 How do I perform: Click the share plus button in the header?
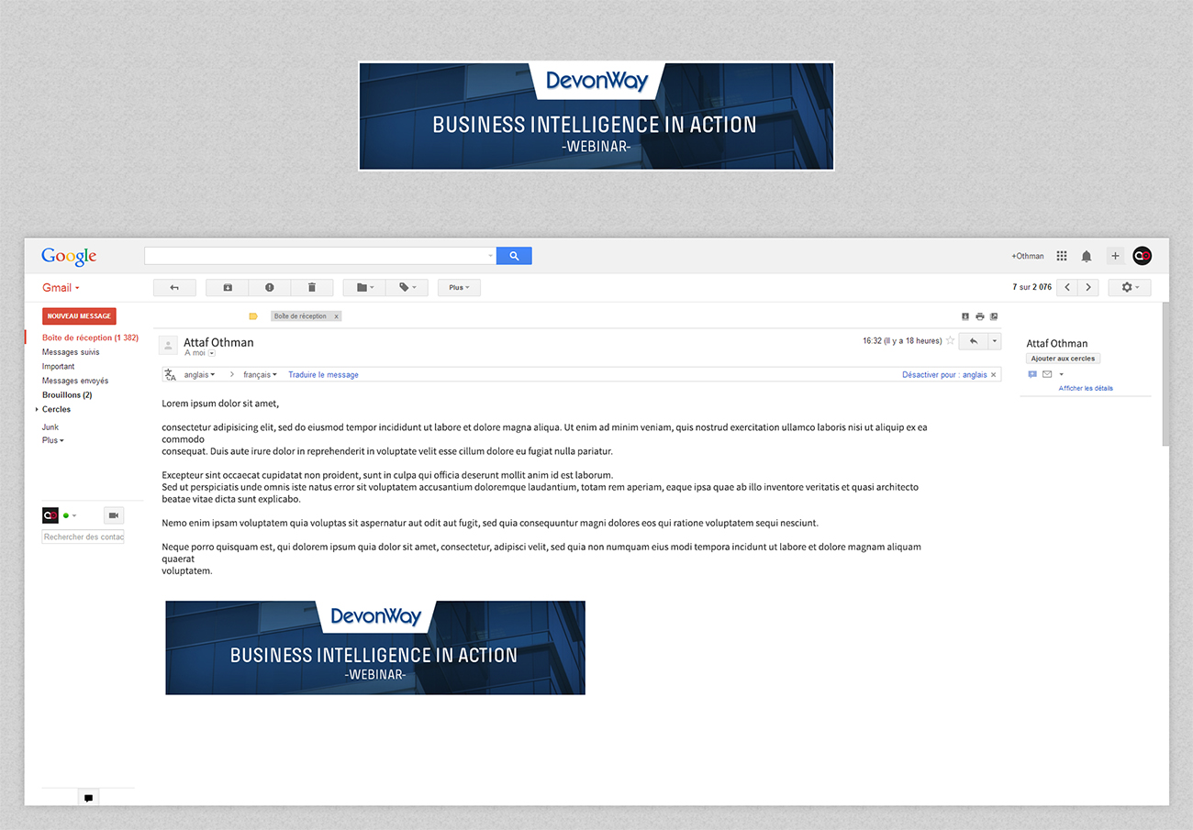click(x=1115, y=256)
